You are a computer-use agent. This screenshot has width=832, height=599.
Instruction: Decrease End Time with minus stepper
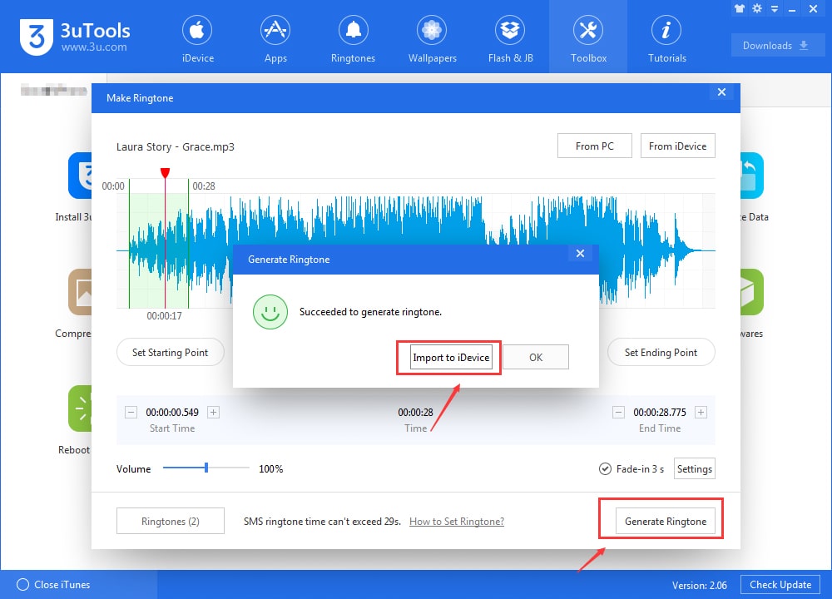pos(618,412)
